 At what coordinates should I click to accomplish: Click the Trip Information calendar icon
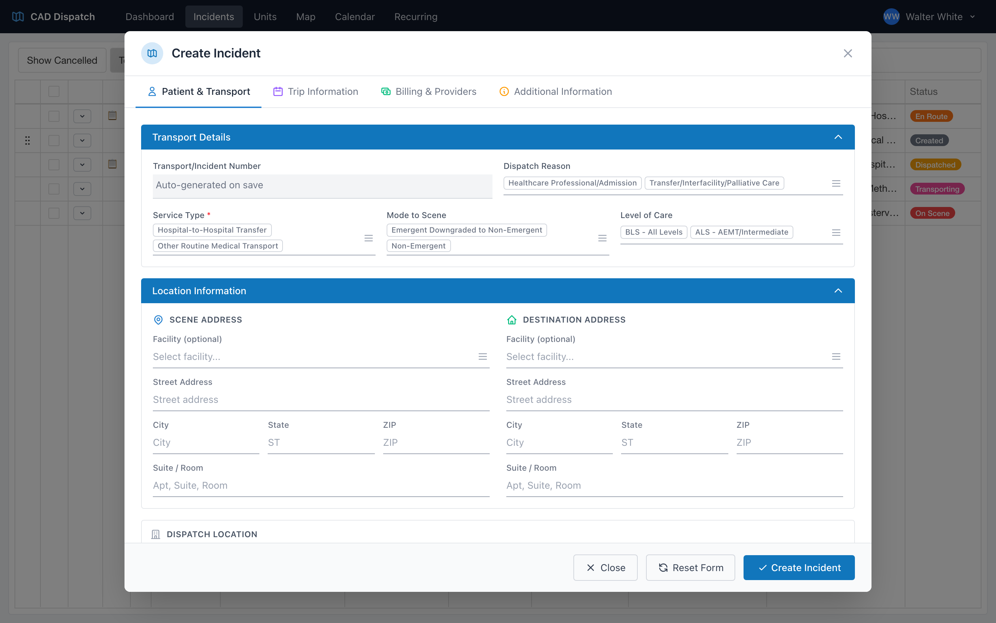278,91
